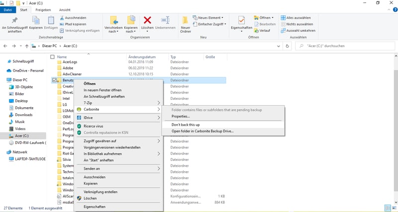Open the Neues Element dropdown
Image resolution: width=398 pixels, height=212 pixels.
(x=210, y=17)
